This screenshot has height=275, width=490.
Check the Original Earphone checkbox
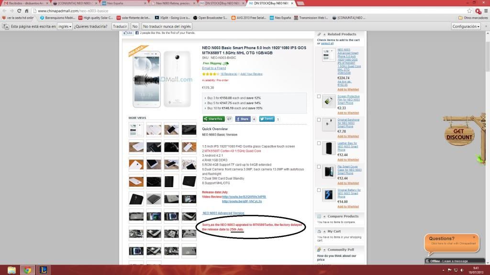(x=319, y=120)
